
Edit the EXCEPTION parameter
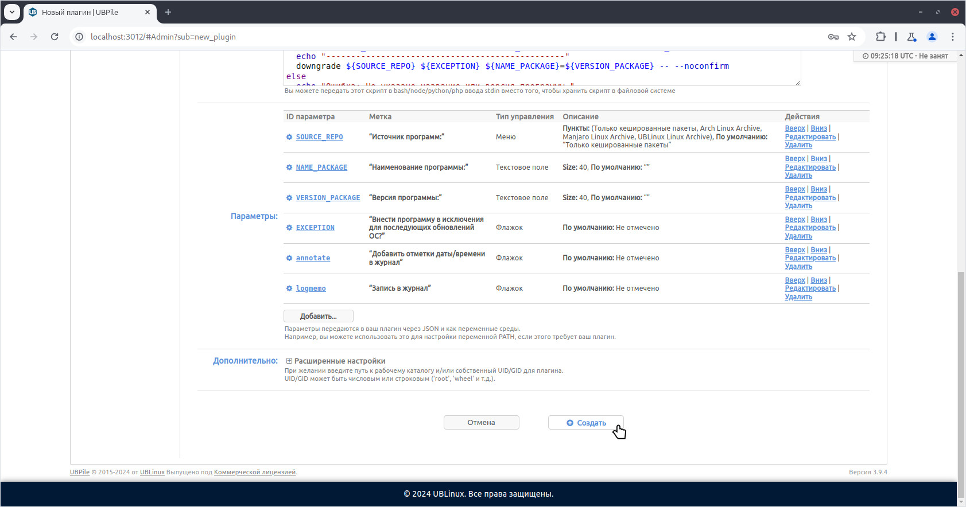click(x=810, y=228)
